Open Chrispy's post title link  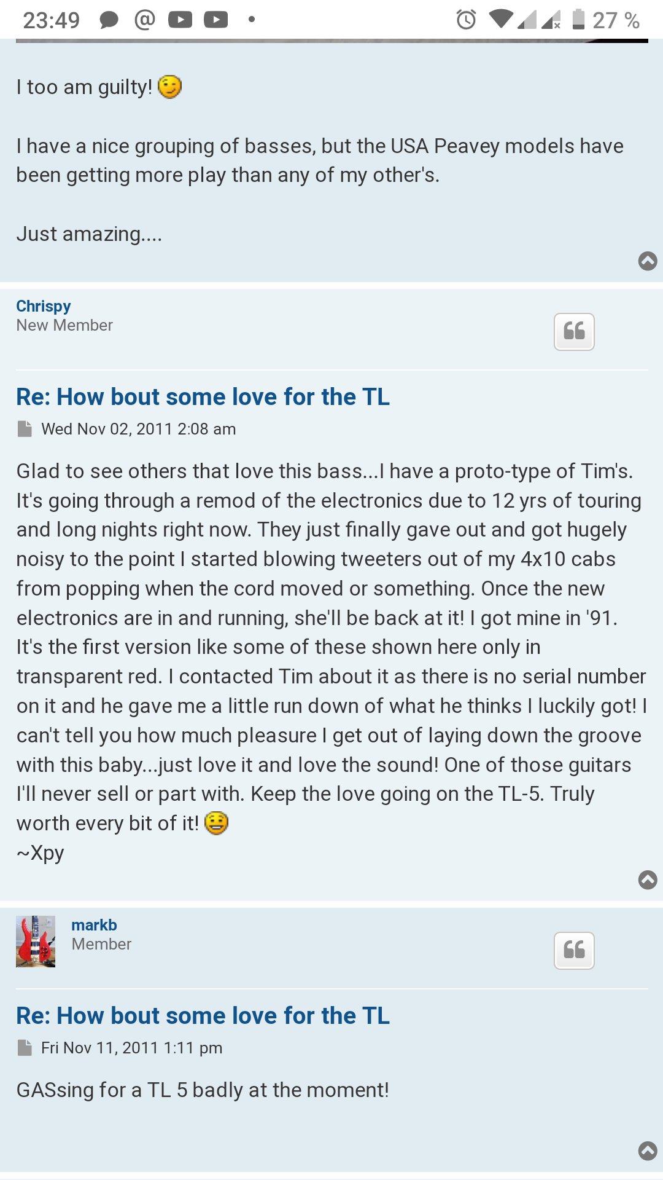[x=203, y=397]
